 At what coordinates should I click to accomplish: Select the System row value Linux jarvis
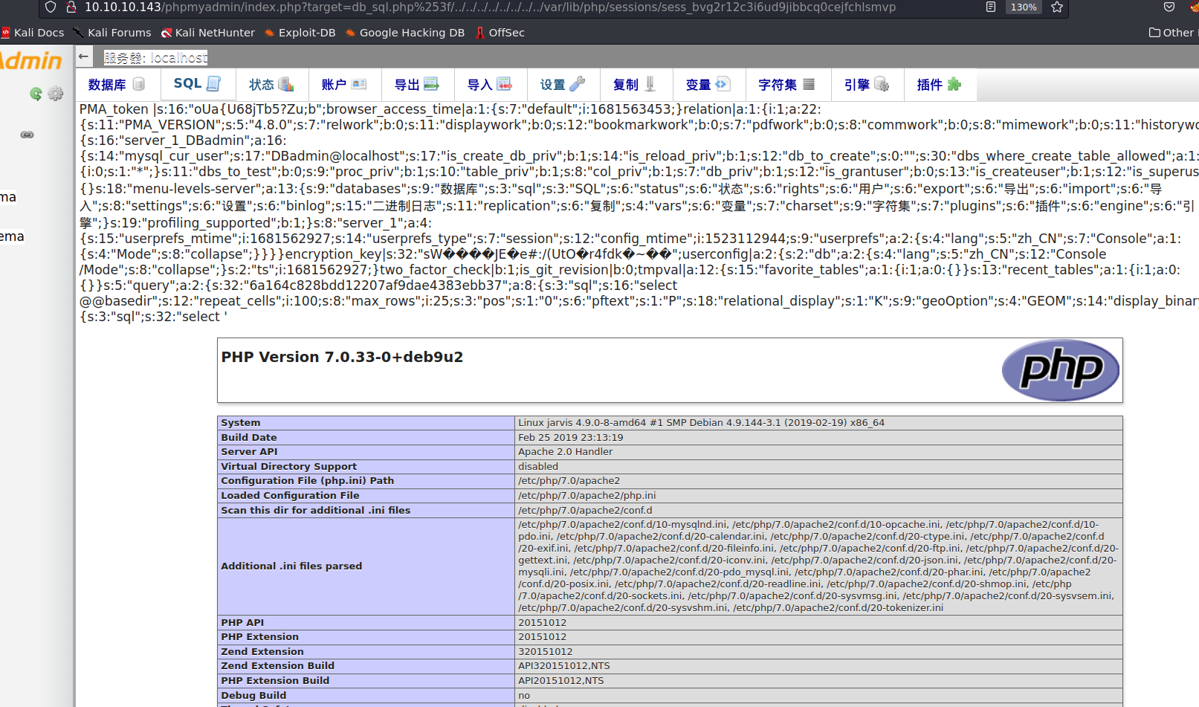701,423
